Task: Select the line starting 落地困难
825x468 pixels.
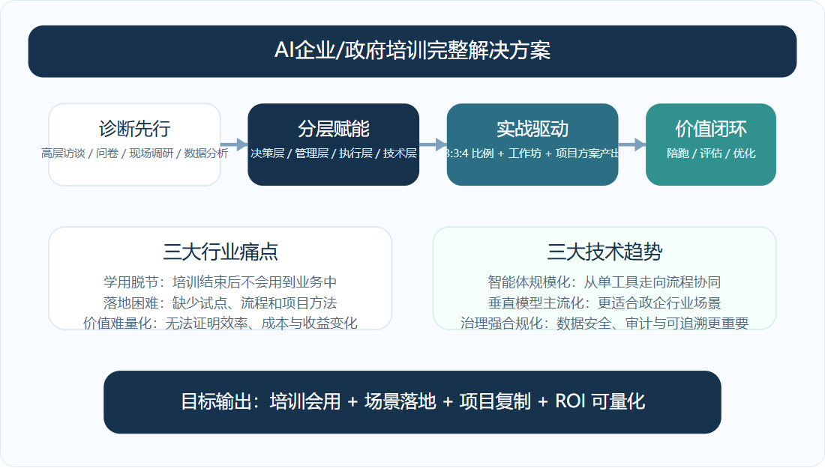Action: pos(220,303)
